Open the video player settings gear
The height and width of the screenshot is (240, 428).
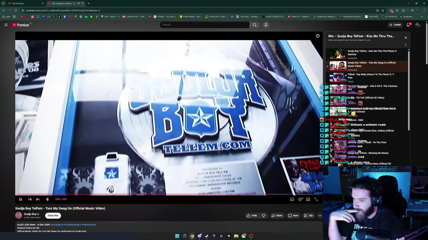point(300,199)
